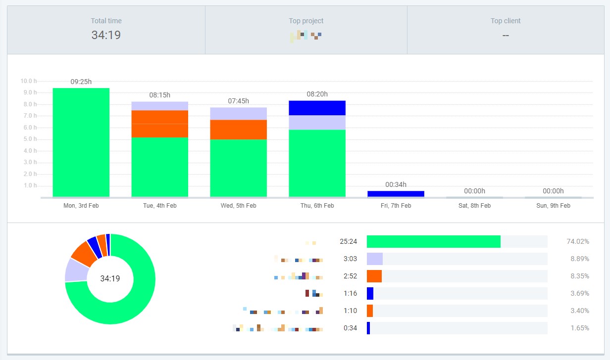Select the green segment of Wednesday's bar
This screenshot has width=610, height=360.
click(238, 168)
